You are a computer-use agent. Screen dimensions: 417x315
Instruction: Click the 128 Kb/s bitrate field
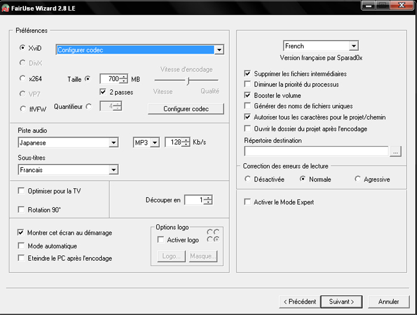coord(173,142)
